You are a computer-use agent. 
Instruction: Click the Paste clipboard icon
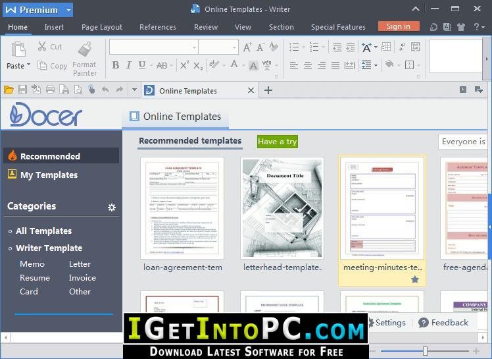coord(18,49)
